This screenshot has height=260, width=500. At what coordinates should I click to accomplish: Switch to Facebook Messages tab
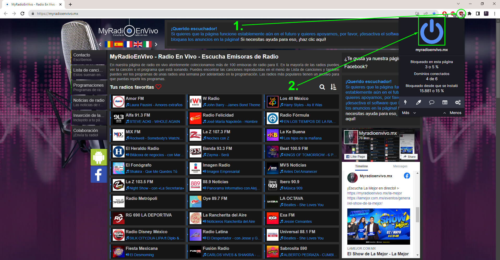[x=400, y=166]
